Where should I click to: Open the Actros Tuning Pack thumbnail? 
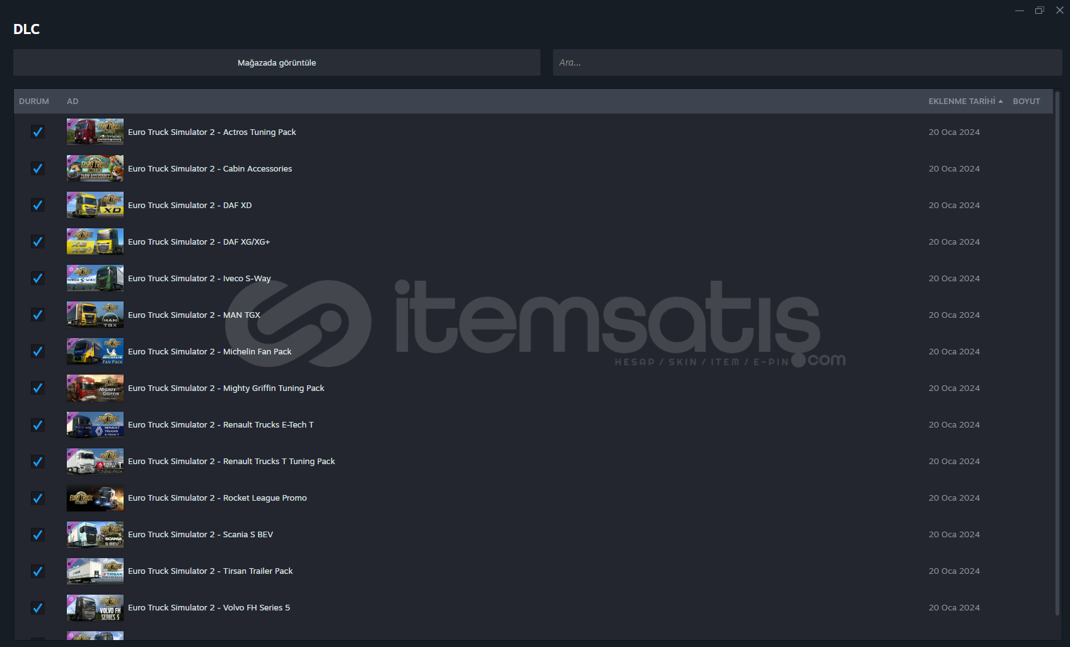pos(95,132)
